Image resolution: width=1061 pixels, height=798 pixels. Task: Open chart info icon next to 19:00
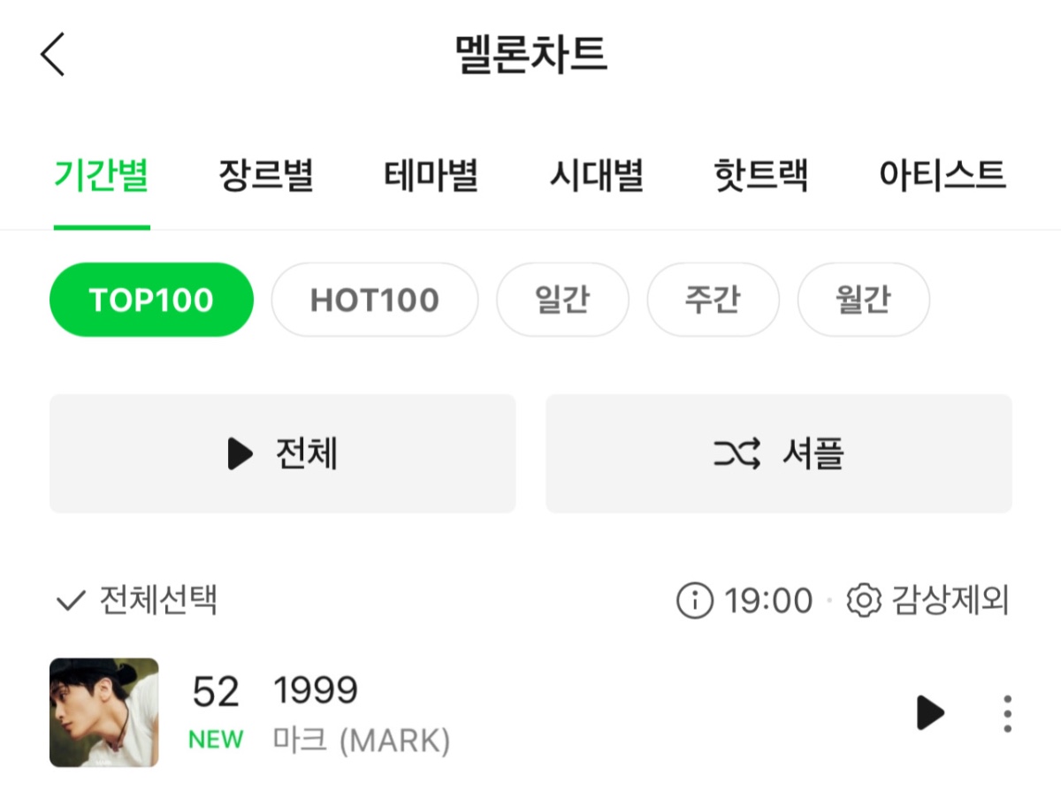pyautogui.click(x=694, y=601)
